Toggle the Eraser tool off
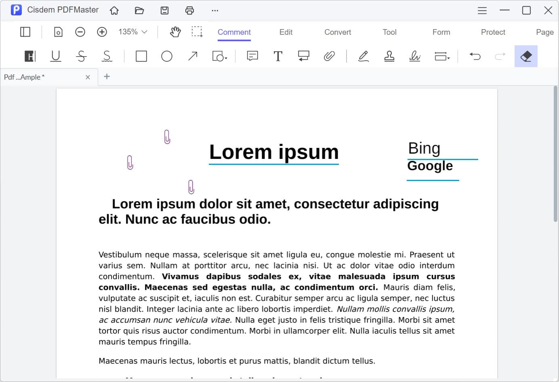 pyautogui.click(x=526, y=56)
